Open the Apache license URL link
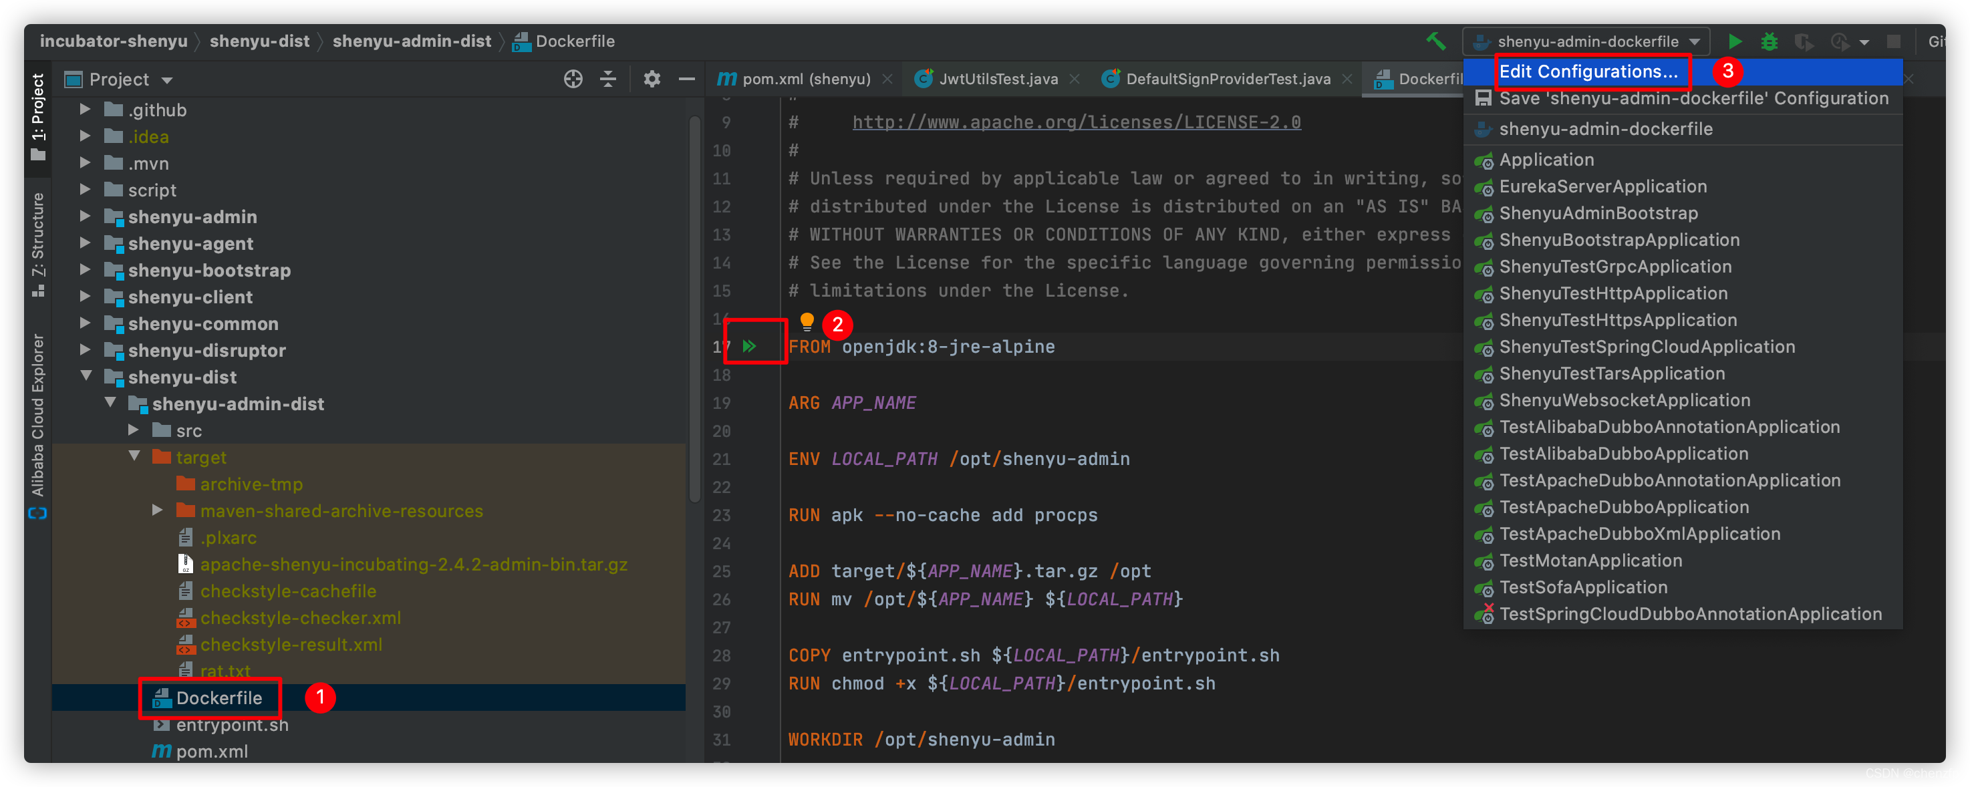This screenshot has width=1970, height=787. (x=1076, y=122)
